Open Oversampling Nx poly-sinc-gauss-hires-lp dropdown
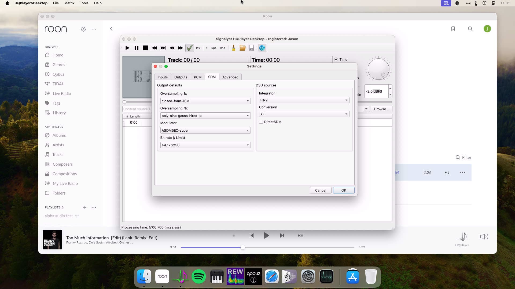 pyautogui.click(x=205, y=116)
